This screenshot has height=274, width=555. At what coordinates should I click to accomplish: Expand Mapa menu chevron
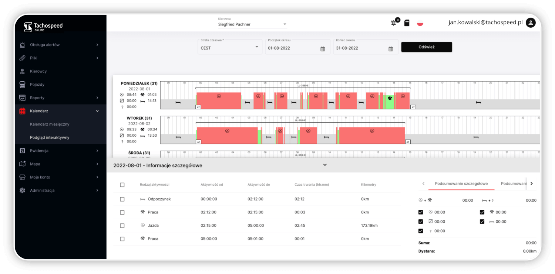97,164
